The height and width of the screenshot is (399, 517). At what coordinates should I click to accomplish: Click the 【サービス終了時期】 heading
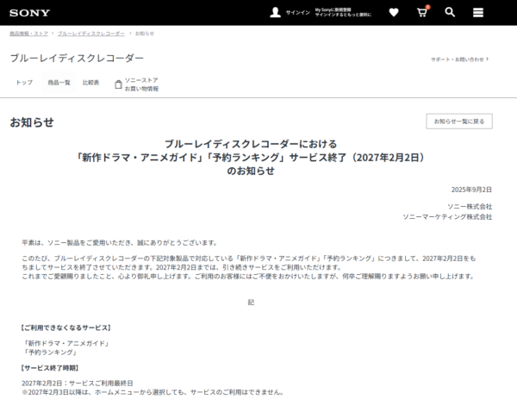(x=50, y=368)
